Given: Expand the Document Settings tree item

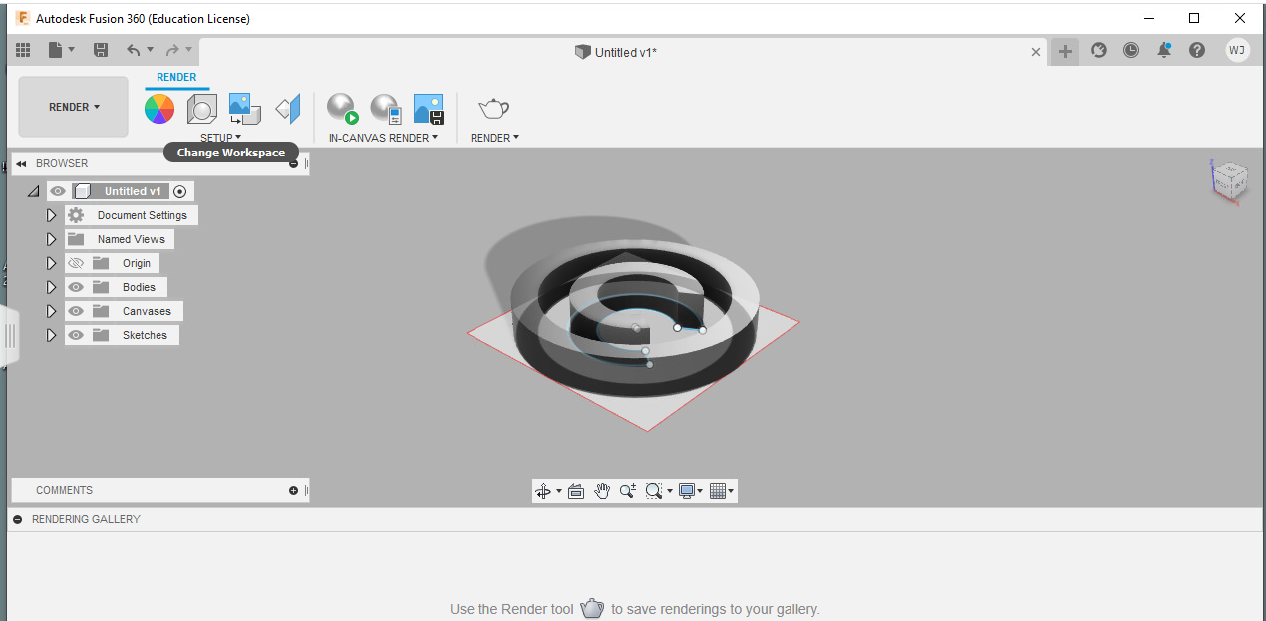Looking at the screenshot, I should (51, 214).
